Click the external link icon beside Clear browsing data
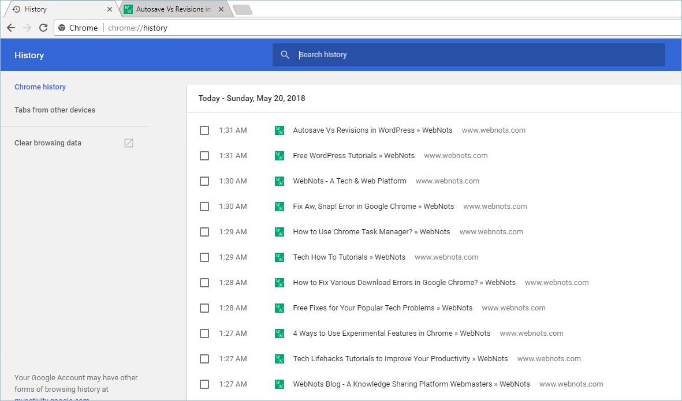Screen dimensions: 682x401 [x=129, y=143]
